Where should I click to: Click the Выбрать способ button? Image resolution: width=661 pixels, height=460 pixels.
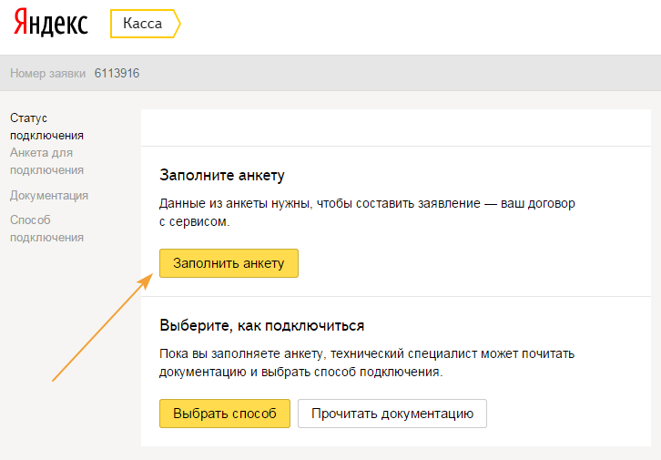pos(225,414)
